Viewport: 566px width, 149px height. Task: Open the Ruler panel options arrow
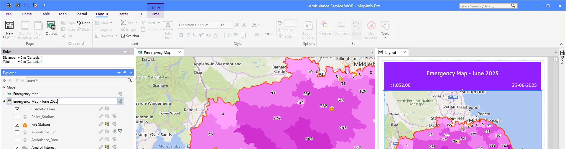tap(125, 52)
